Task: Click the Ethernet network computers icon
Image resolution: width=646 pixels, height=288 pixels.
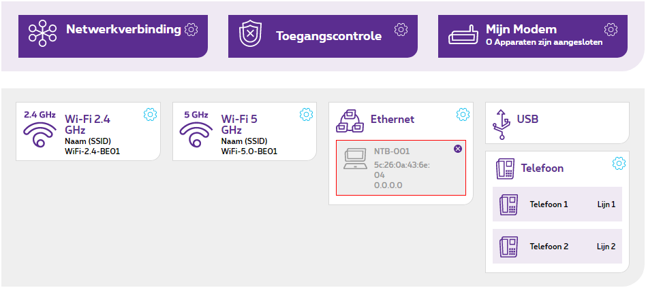Action: point(350,121)
